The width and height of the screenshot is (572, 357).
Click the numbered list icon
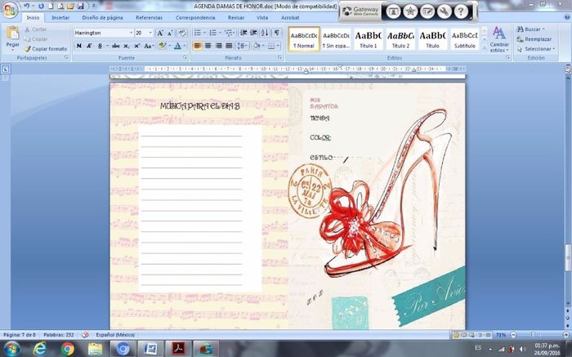click(x=213, y=33)
